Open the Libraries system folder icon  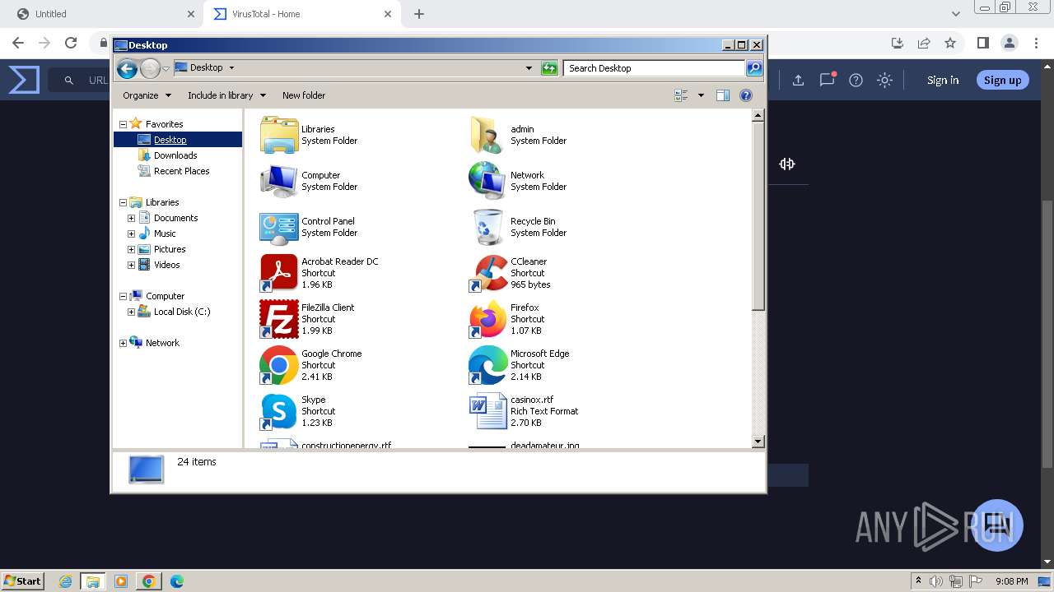tap(279, 135)
